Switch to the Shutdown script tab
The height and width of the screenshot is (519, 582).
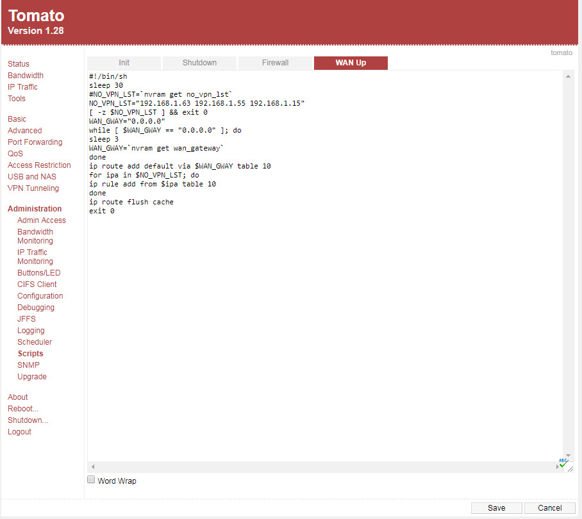tap(199, 63)
